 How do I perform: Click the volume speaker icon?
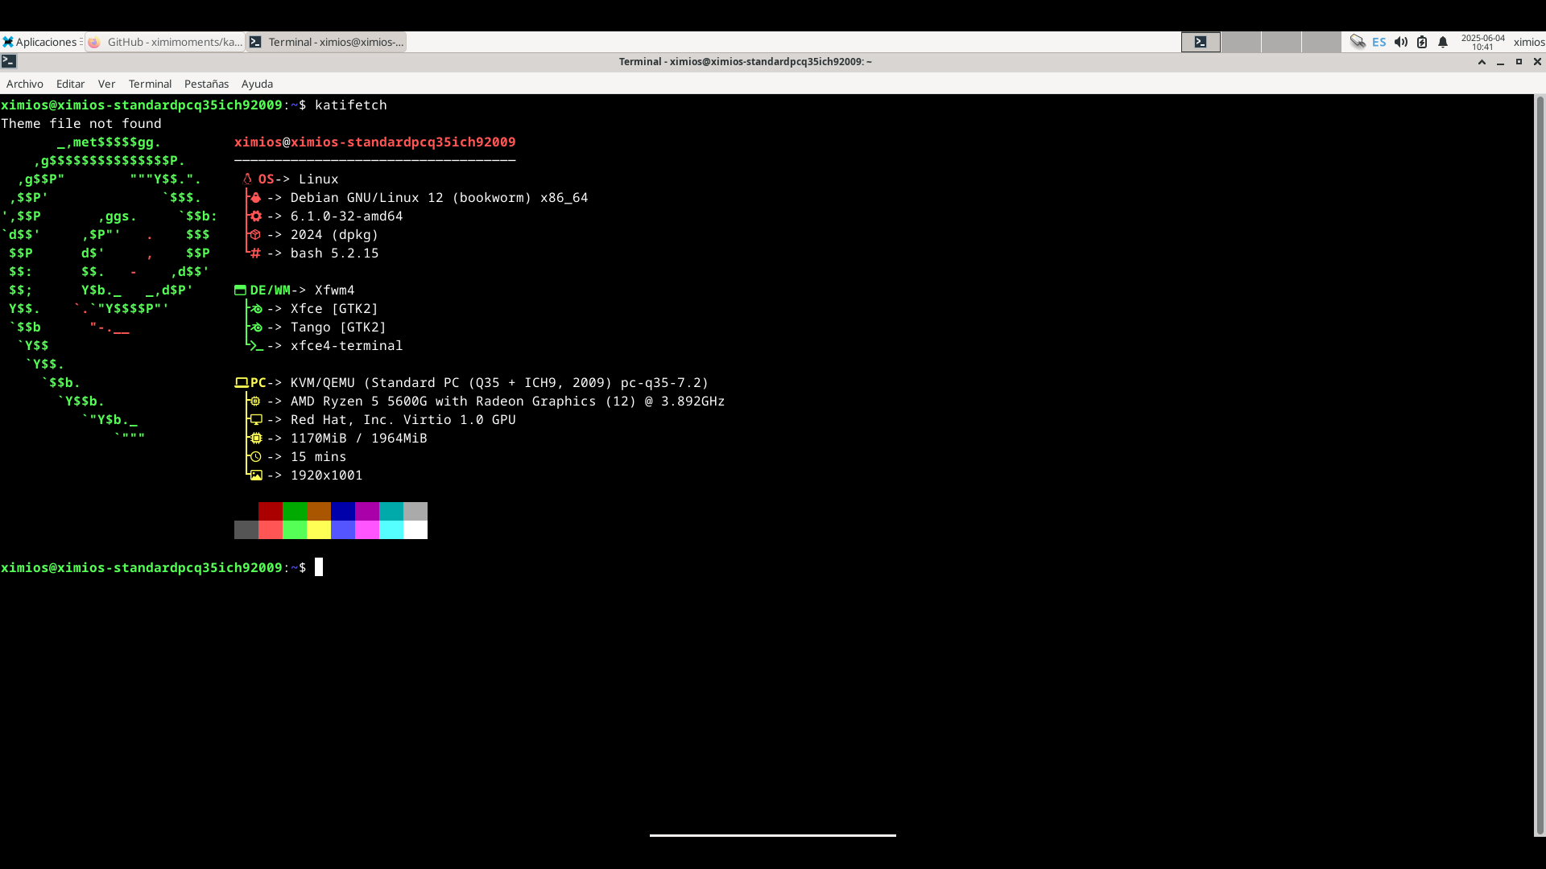[x=1401, y=42]
